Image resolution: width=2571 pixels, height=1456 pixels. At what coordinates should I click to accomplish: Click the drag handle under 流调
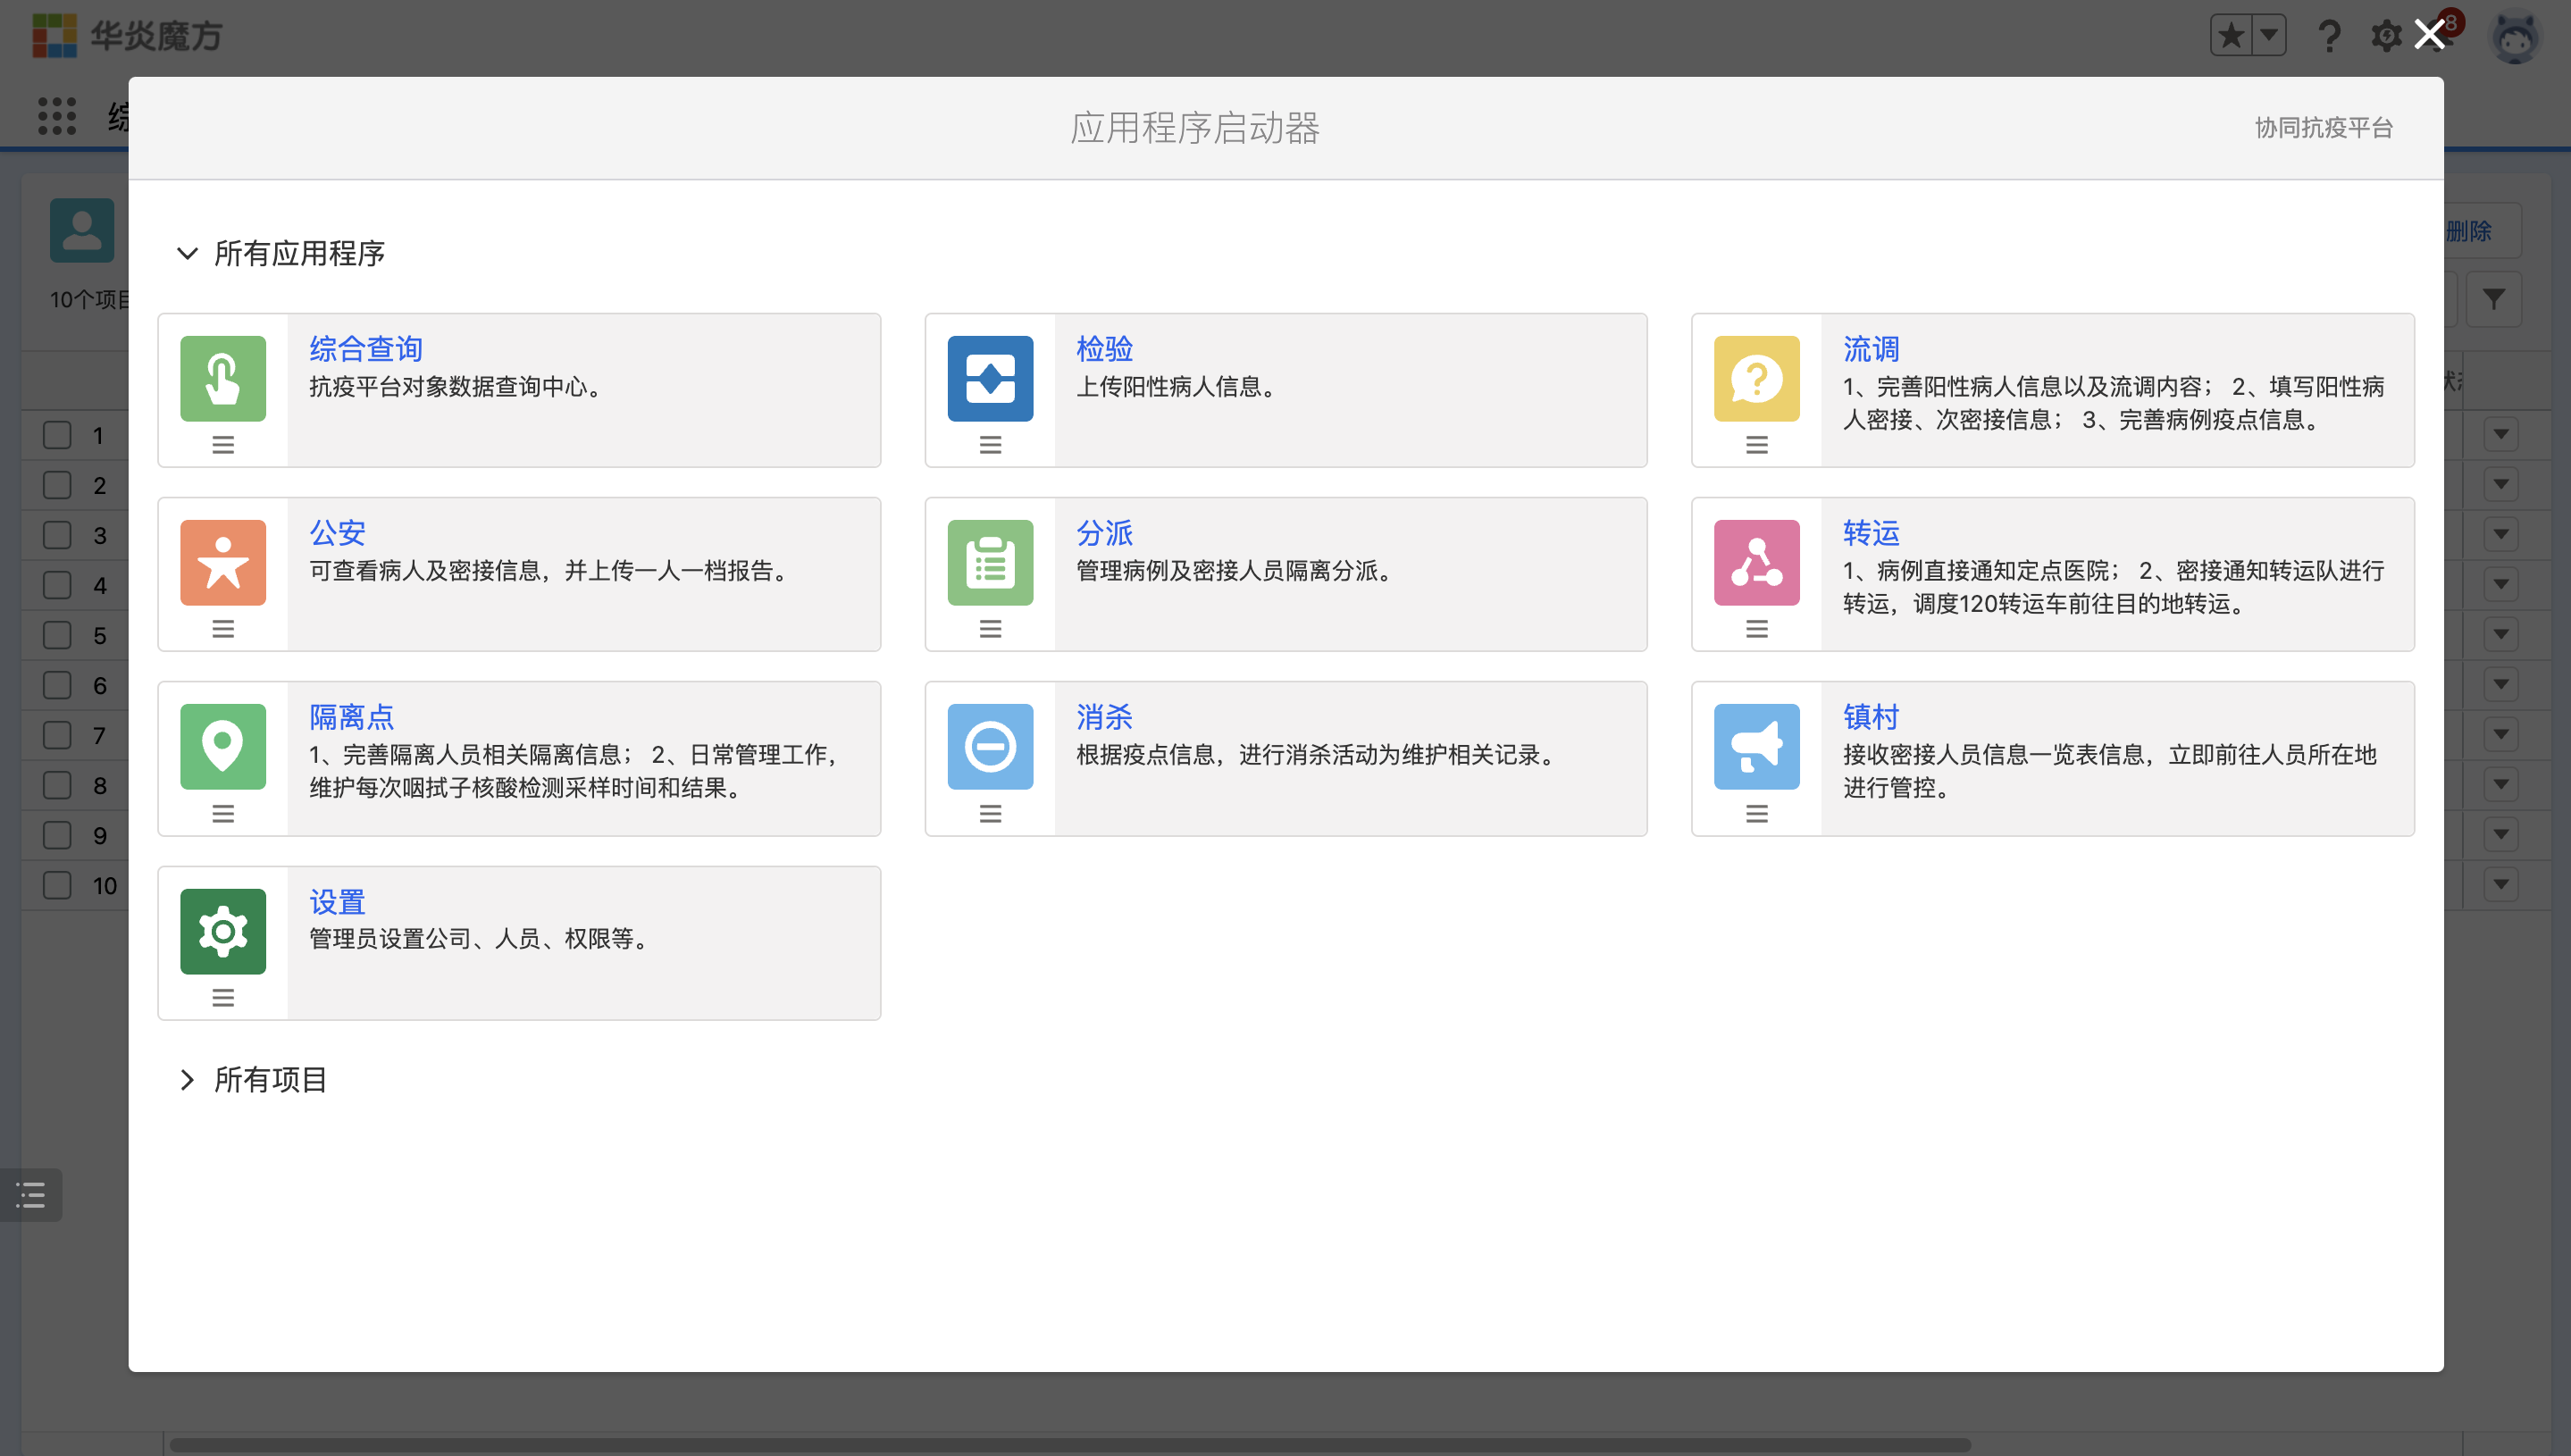coord(1756,445)
